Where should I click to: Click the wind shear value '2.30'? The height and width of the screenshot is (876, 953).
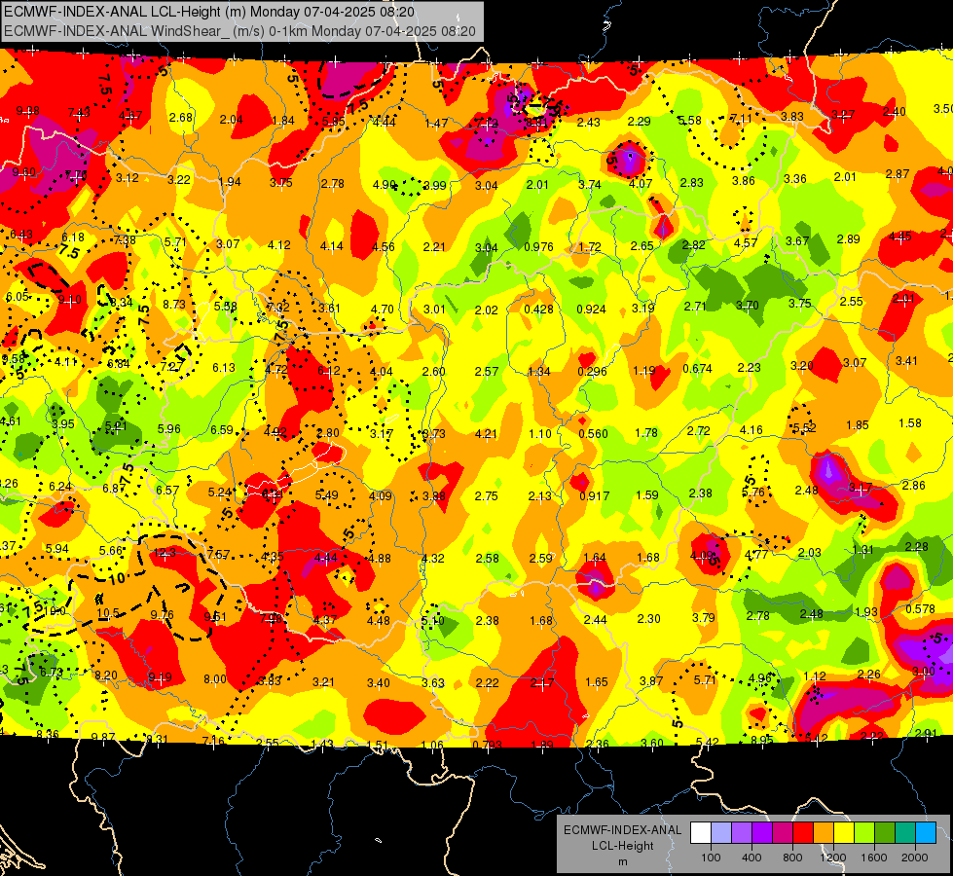(648, 618)
